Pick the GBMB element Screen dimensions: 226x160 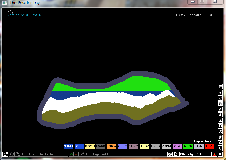(x=68, y=146)
